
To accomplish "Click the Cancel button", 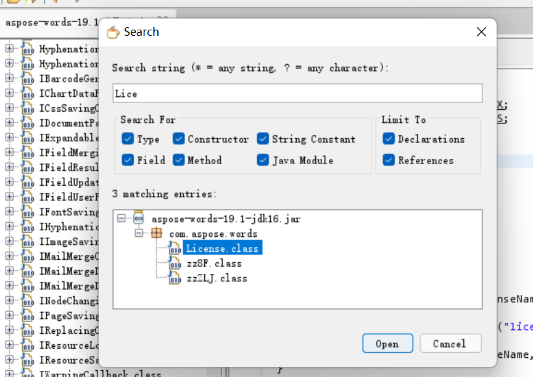I will (450, 343).
